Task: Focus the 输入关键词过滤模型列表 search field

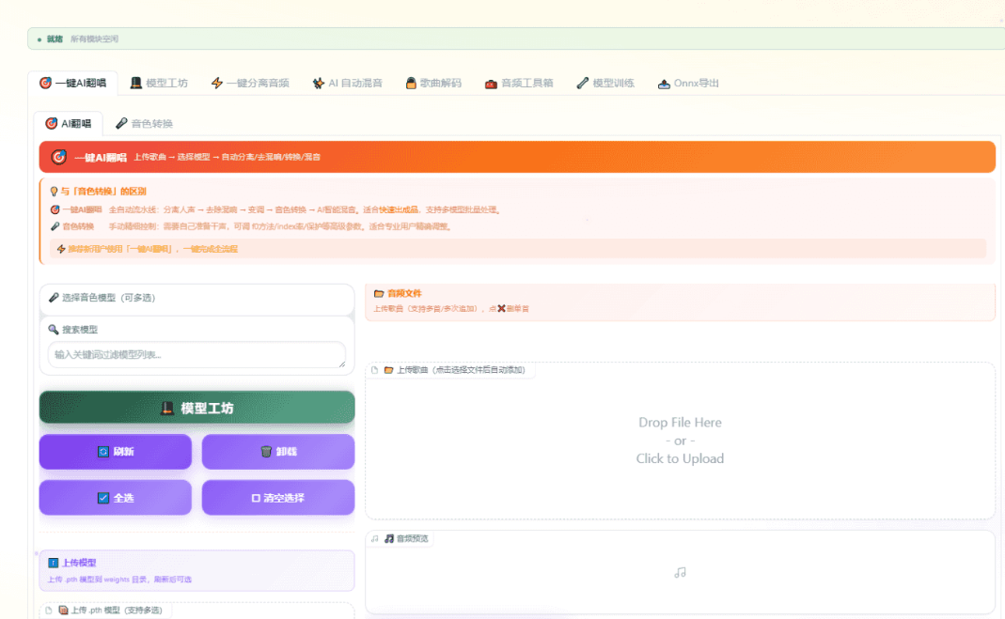Action: (196, 355)
